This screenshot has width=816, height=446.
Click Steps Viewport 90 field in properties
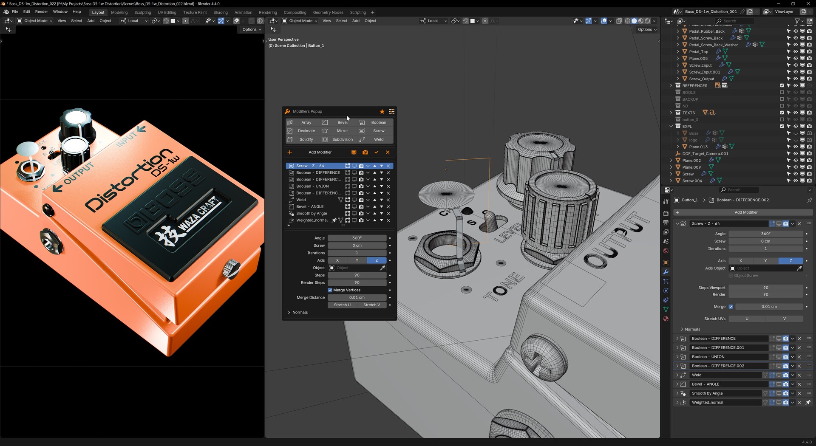[766, 288]
